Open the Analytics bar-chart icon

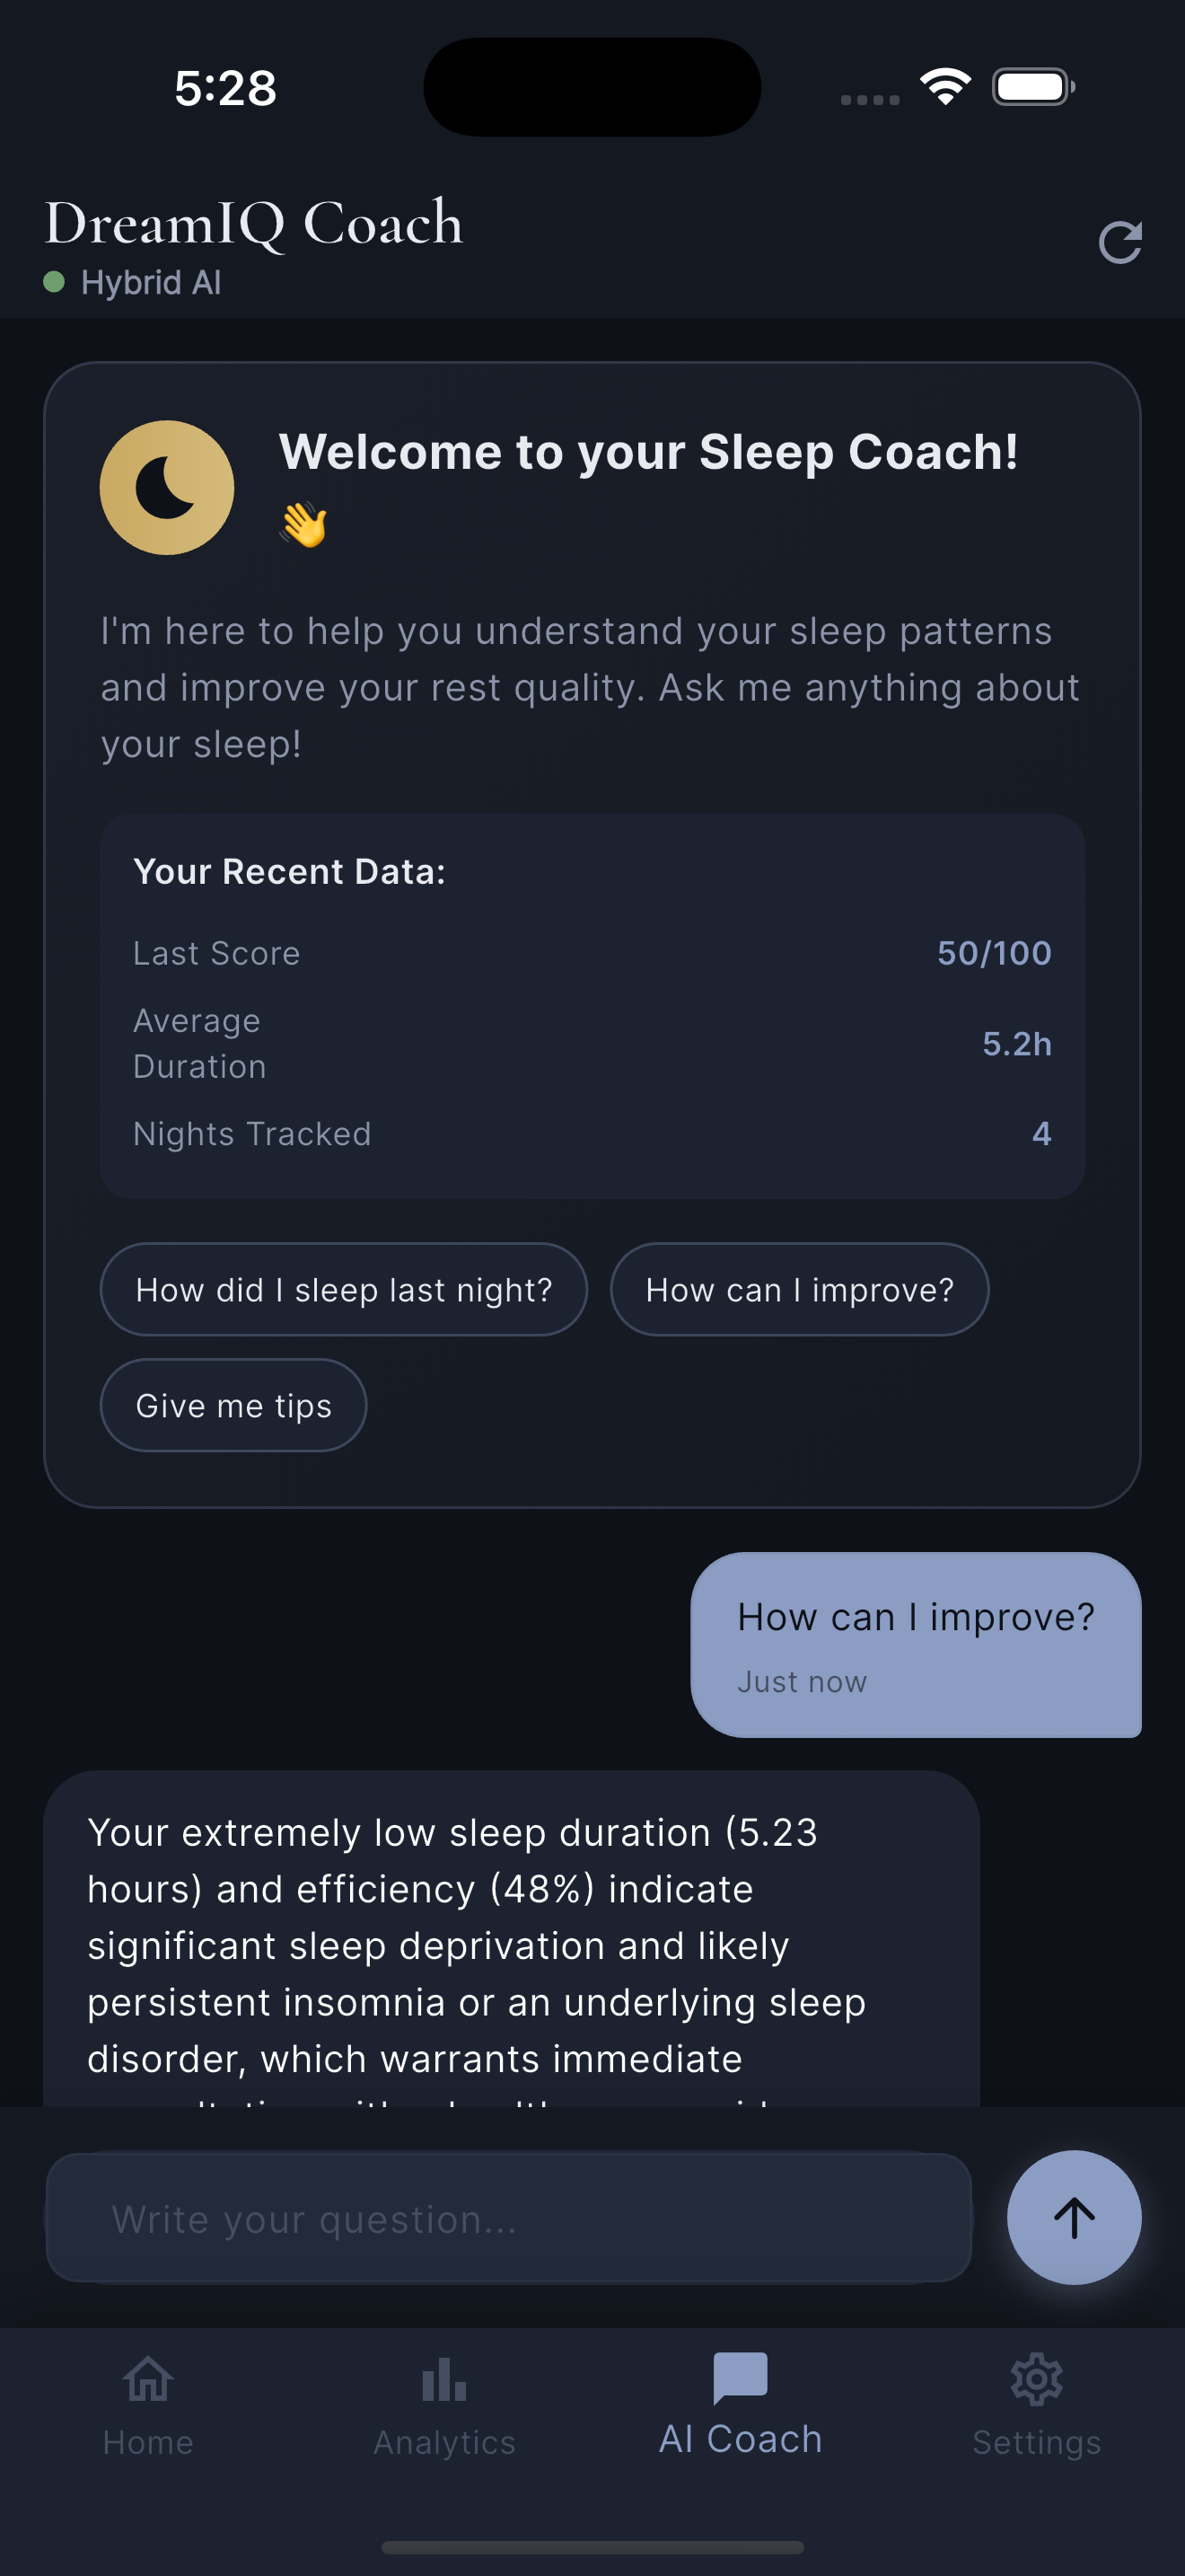click(x=443, y=2380)
